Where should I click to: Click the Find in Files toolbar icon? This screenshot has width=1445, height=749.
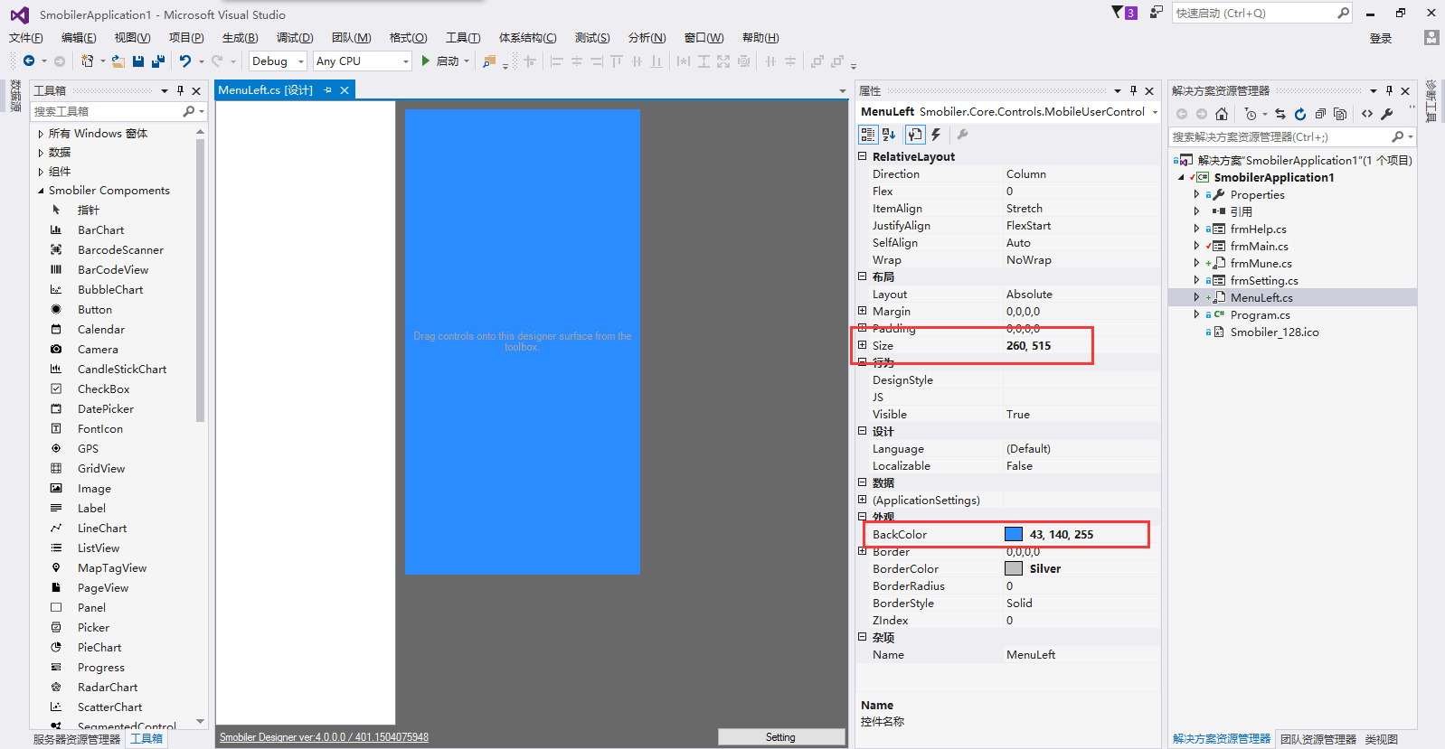tap(489, 61)
